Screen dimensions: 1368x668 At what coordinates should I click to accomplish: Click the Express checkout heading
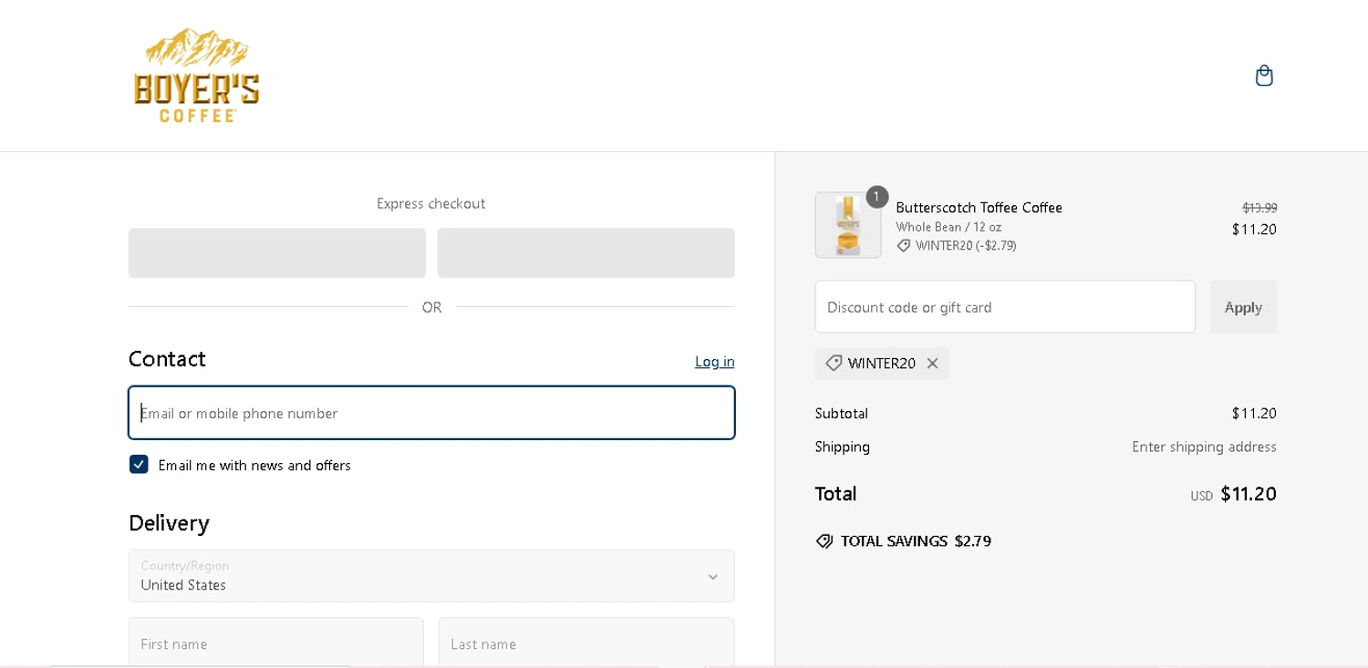[431, 203]
